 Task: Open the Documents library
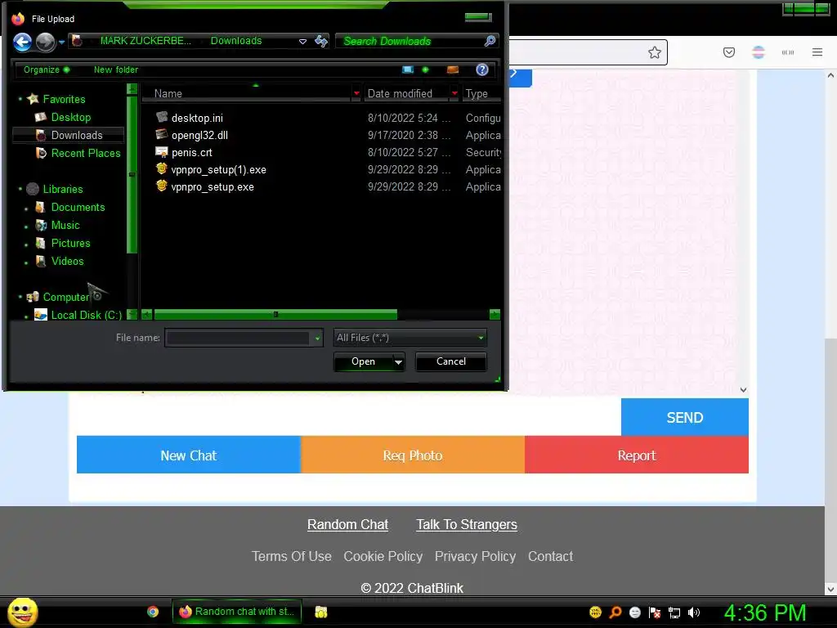pyautogui.click(x=78, y=207)
